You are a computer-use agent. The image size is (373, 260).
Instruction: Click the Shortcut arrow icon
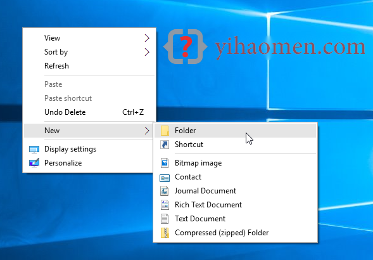coord(165,145)
